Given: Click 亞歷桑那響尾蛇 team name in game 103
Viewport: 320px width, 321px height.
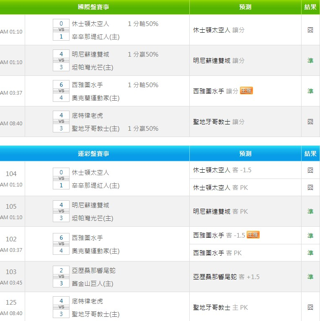Looking at the screenshot, I should click(x=93, y=271).
